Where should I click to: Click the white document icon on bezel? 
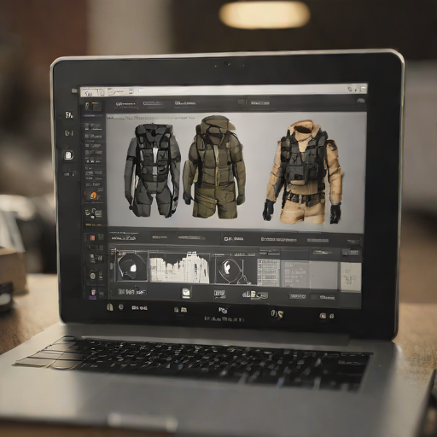[68, 155]
